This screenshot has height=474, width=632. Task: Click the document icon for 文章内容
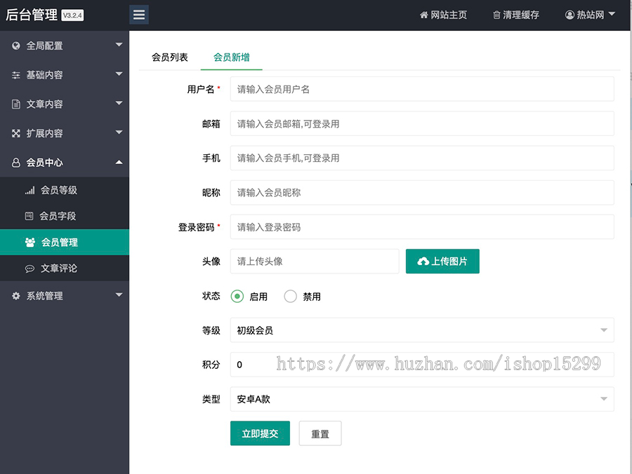click(15, 104)
